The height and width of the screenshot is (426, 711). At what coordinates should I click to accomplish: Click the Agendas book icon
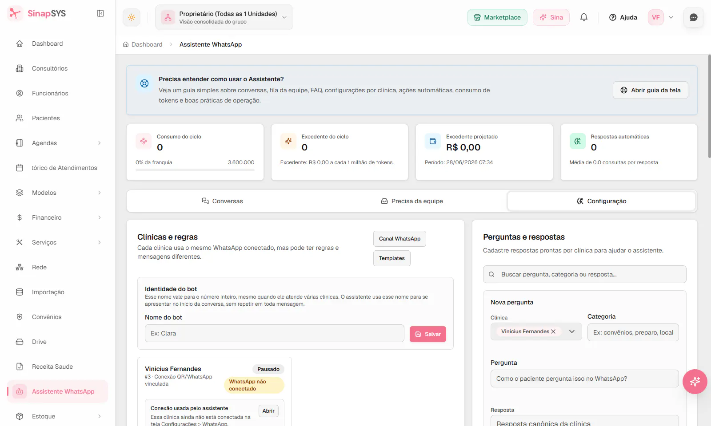point(20,143)
